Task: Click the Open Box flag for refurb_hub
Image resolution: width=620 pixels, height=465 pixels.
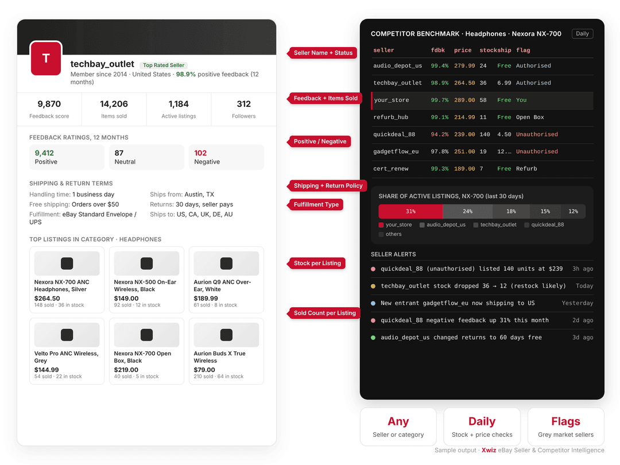Action: click(530, 118)
